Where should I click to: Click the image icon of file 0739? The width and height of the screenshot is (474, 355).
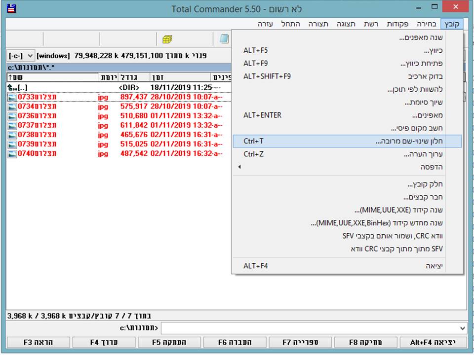coord(12,144)
